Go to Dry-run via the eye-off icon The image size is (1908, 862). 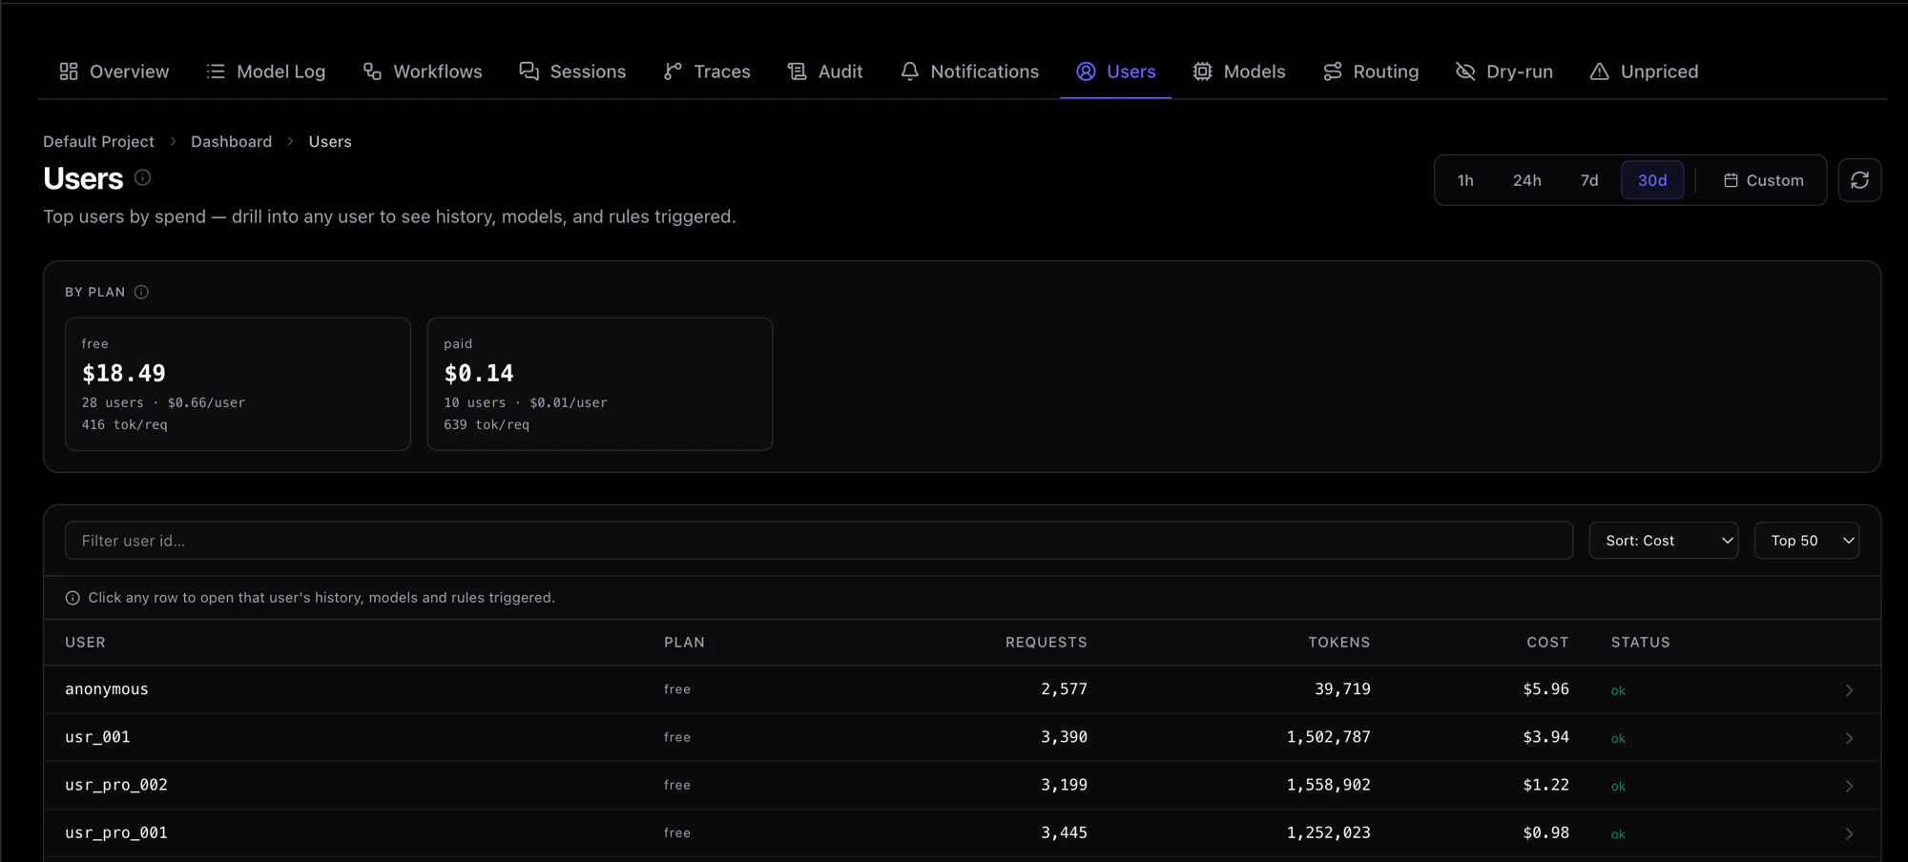(1504, 72)
